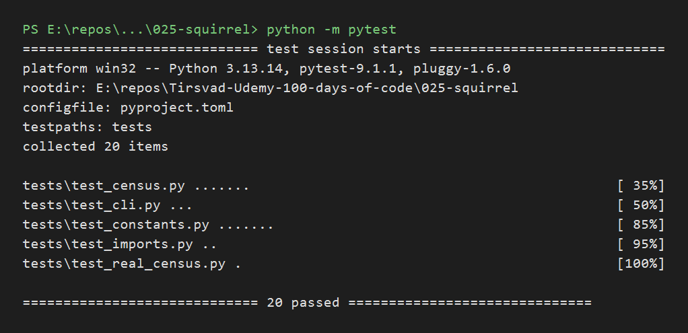Screen dimensions: 688x333
Task: Click tests\test_imports.py file path
Action: [108, 244]
